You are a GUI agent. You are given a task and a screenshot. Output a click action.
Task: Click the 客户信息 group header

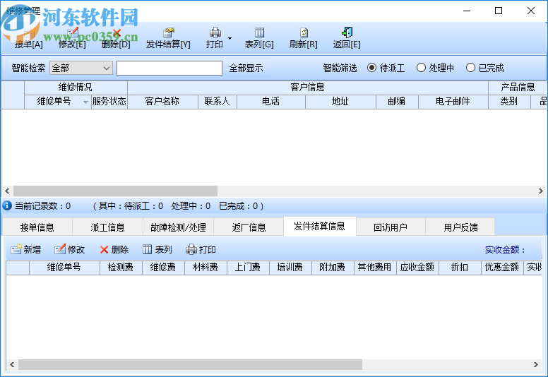click(x=308, y=88)
